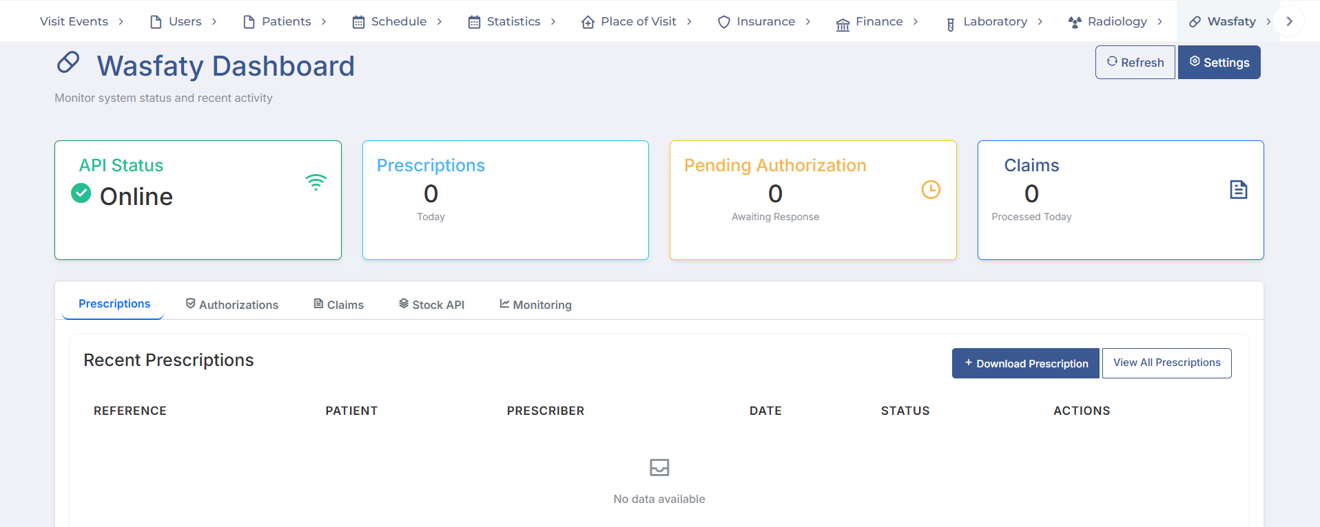
Task: Expand the Statistics menu chevron
Action: pyautogui.click(x=553, y=22)
